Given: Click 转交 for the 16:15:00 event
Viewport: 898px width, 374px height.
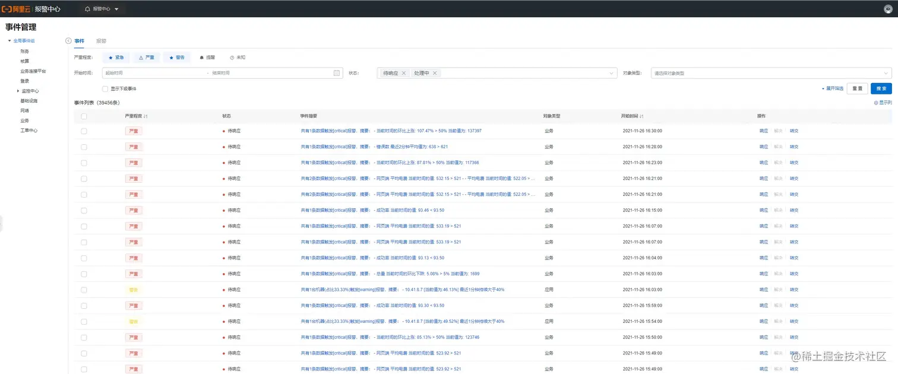Looking at the screenshot, I should point(794,210).
